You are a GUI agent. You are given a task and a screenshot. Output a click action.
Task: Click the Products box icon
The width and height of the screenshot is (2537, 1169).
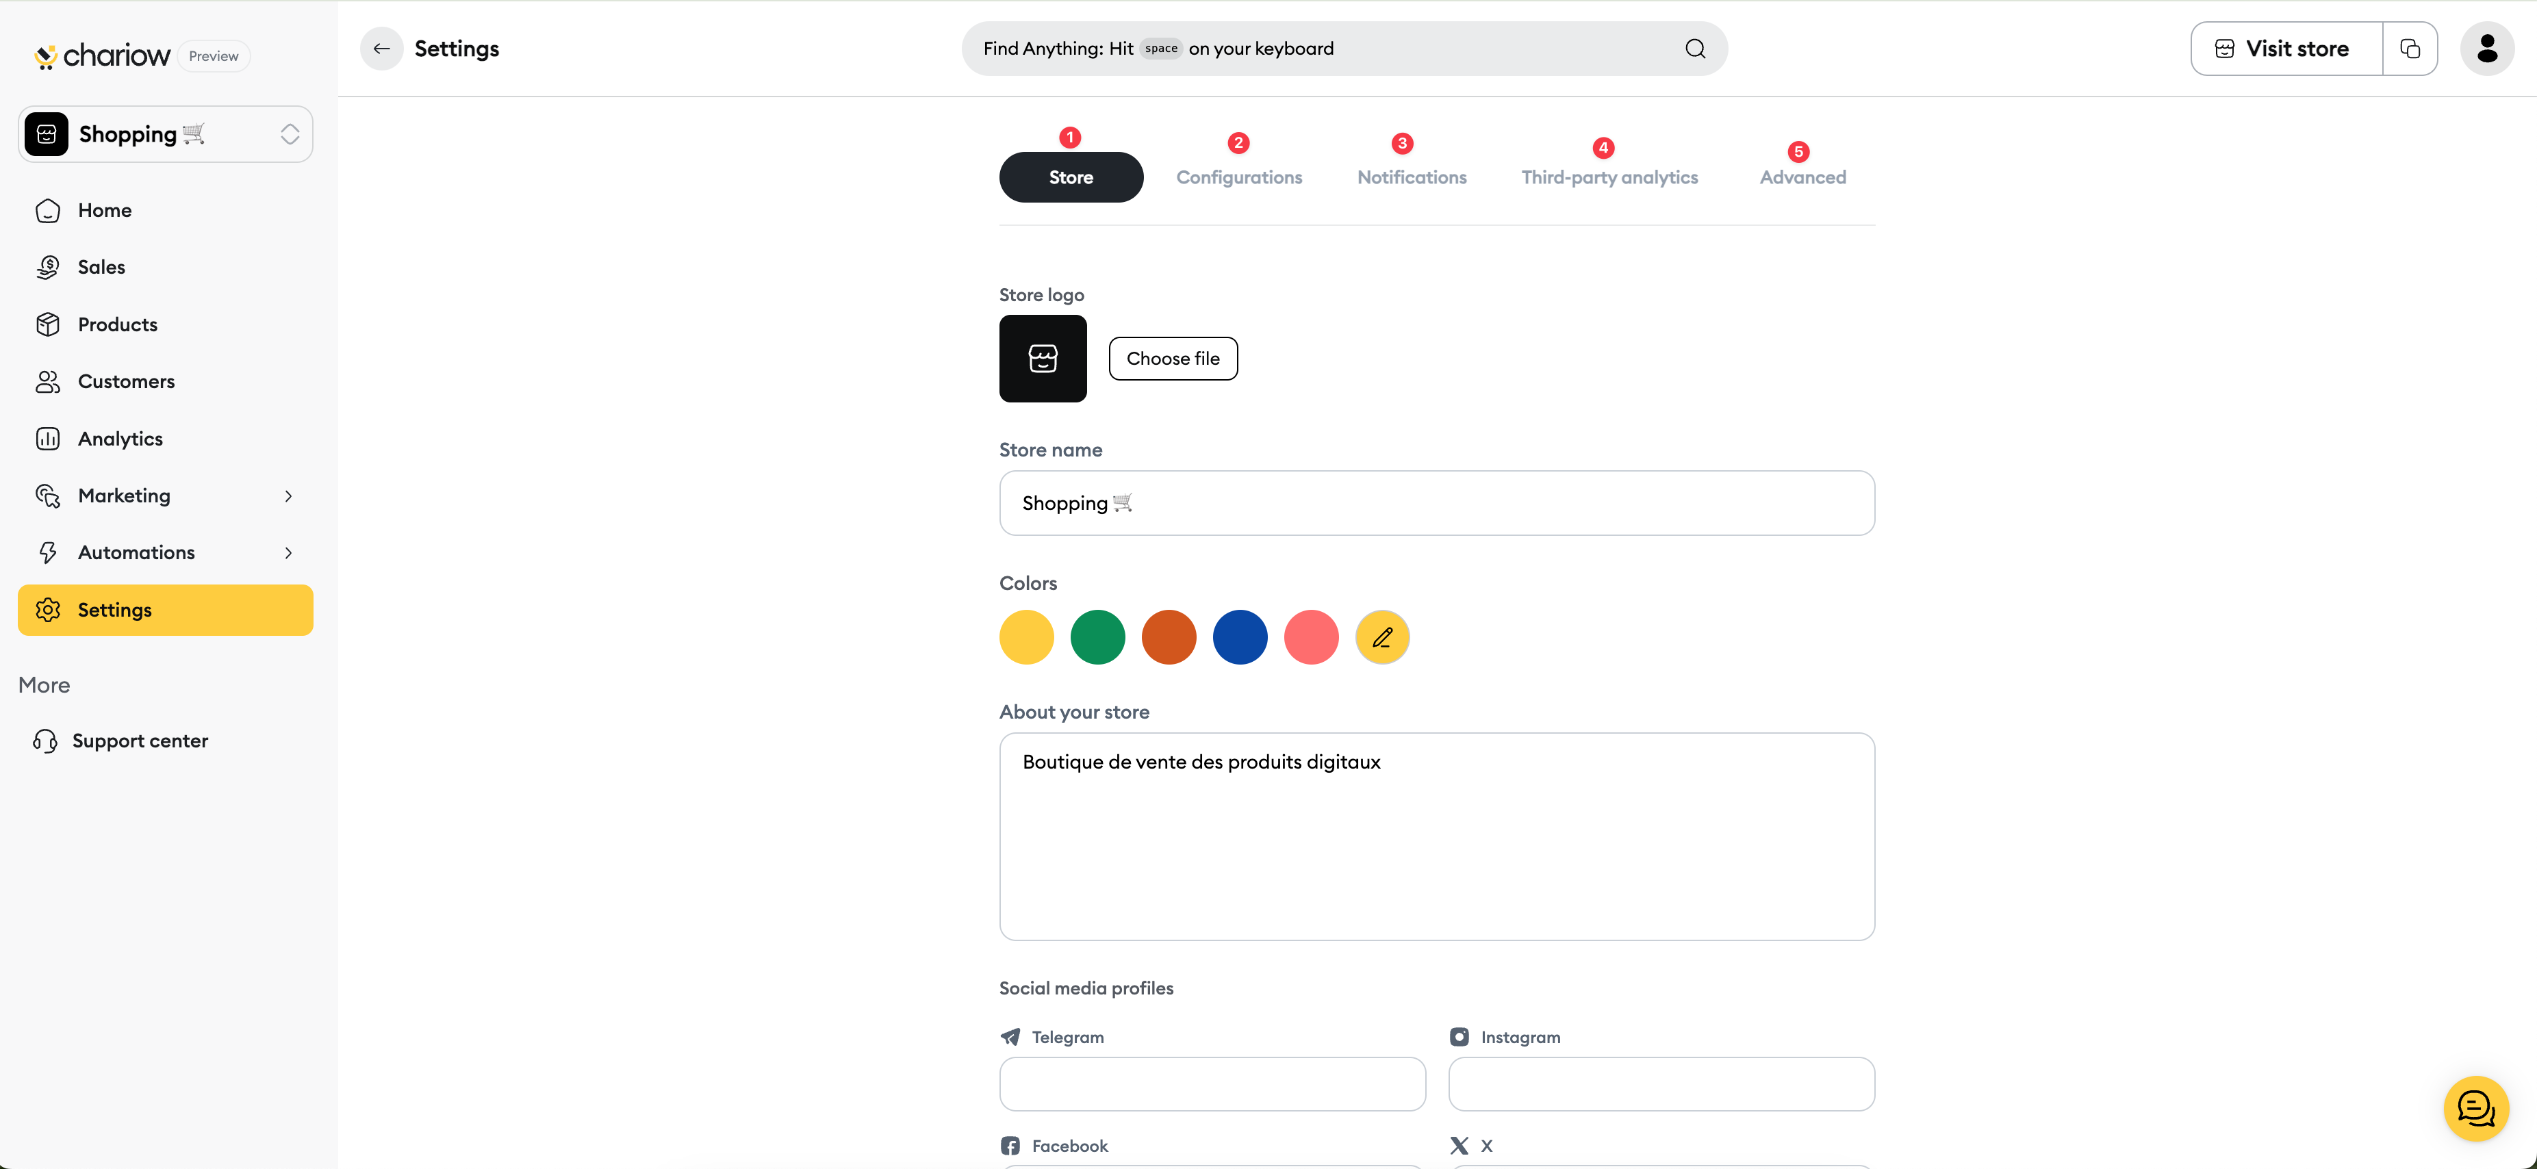pos(47,324)
